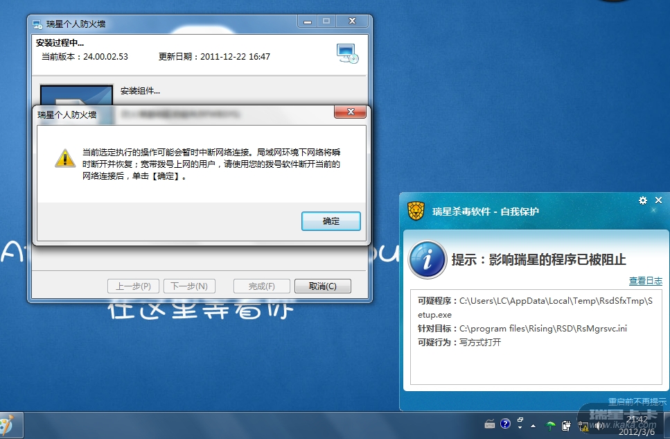Click the language bar restore icon
The image size is (670, 439).
tap(520, 420)
